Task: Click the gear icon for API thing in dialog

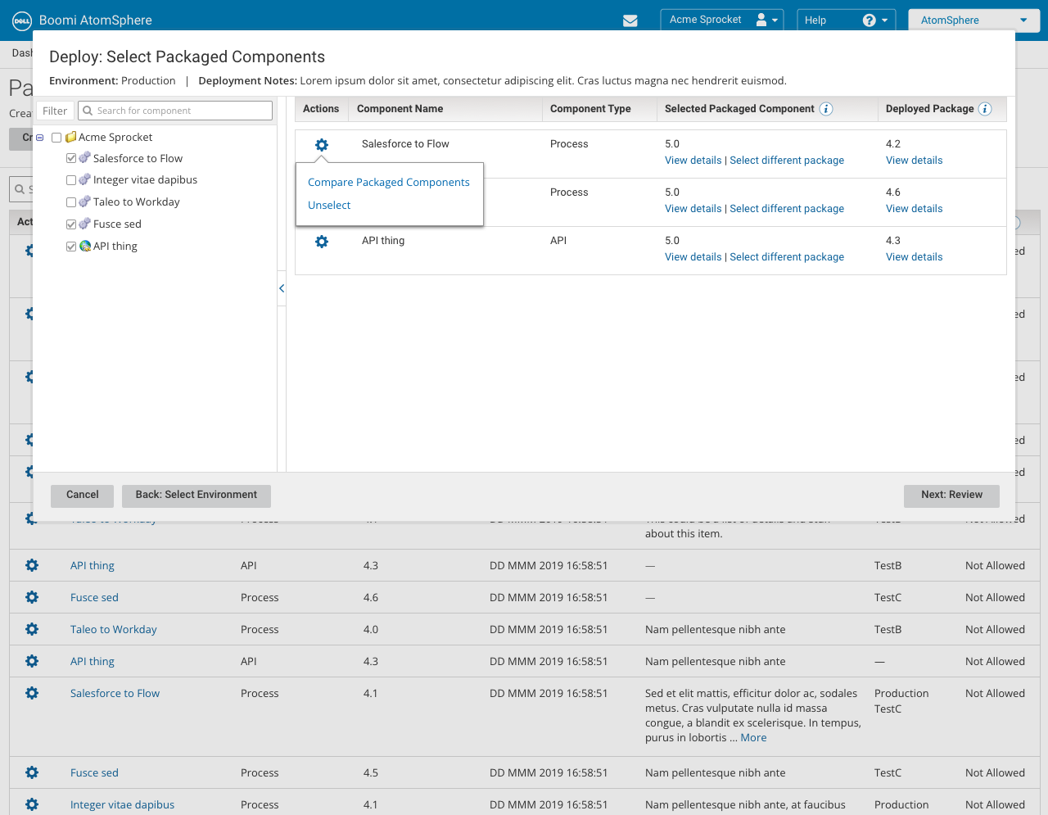Action: (322, 242)
